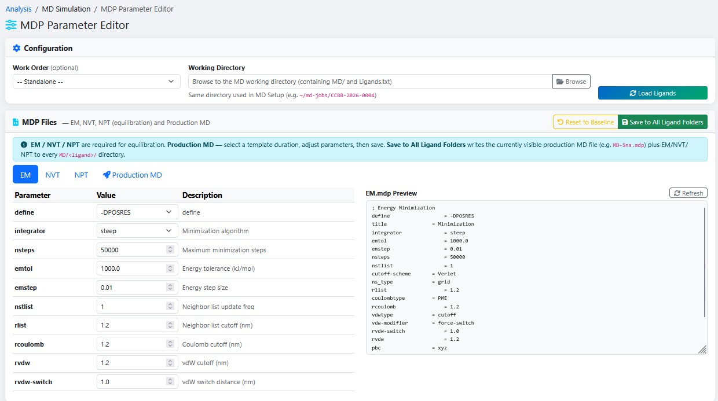The height and width of the screenshot is (401, 718).
Task: Click the rcoulomb stepper arrows
Action: pyautogui.click(x=170, y=344)
